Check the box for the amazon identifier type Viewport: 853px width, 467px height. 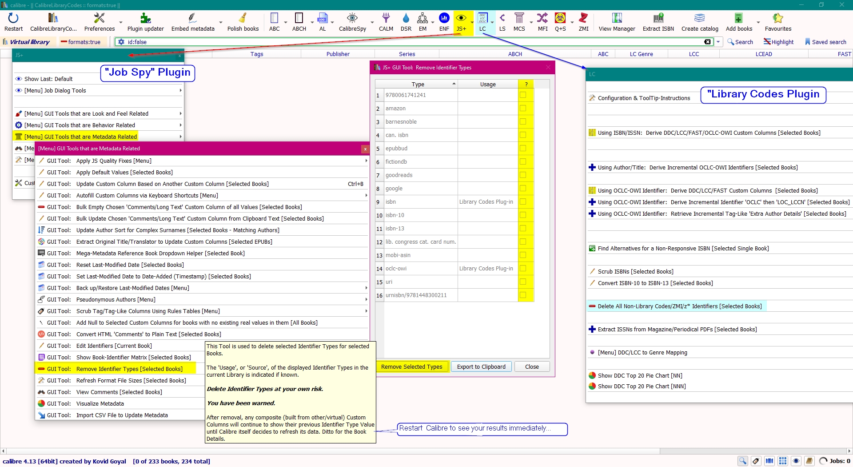coord(523,109)
